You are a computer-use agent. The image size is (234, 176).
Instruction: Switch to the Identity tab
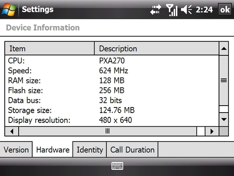point(90,150)
